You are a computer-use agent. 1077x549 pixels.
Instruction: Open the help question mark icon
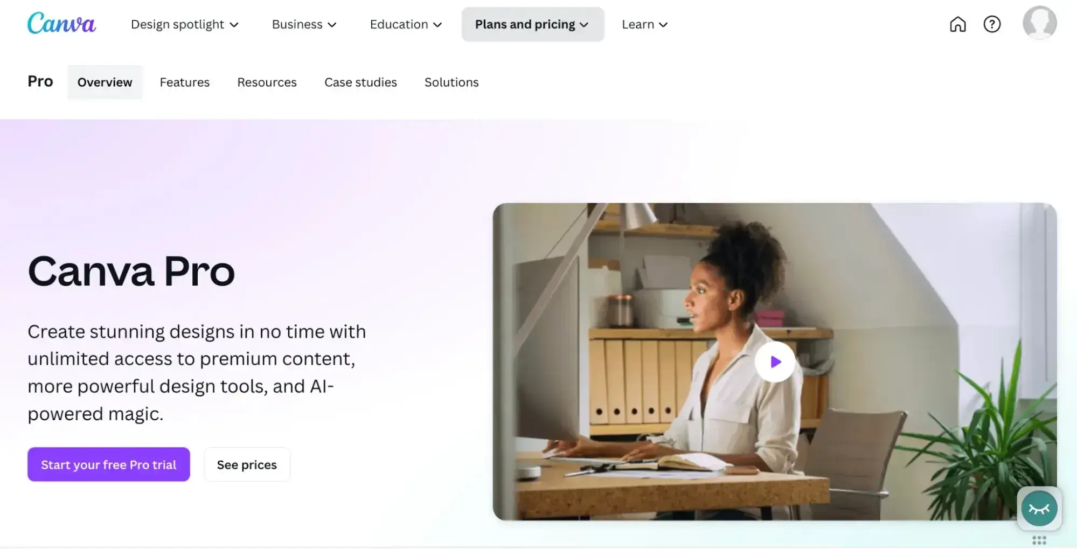click(992, 24)
